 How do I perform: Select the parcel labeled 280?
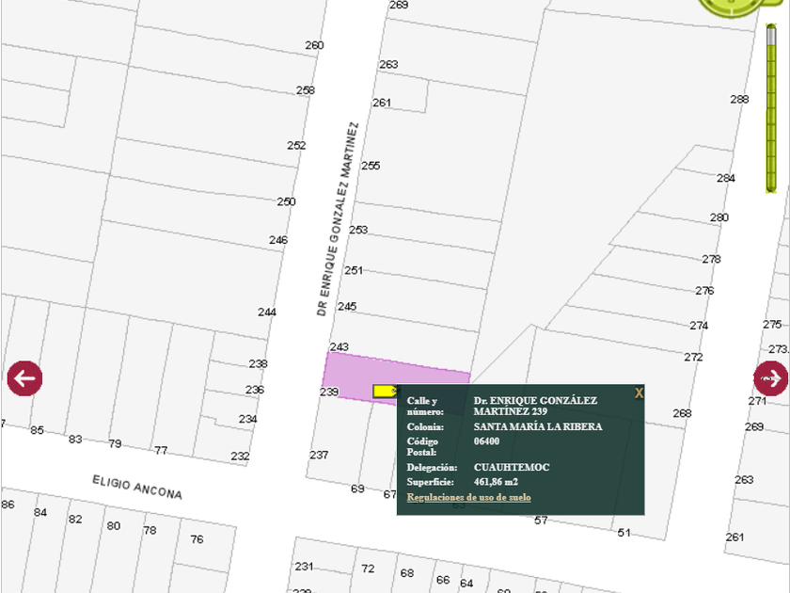719,217
